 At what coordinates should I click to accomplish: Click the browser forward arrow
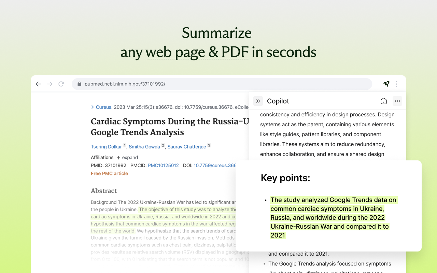pyautogui.click(x=50, y=84)
